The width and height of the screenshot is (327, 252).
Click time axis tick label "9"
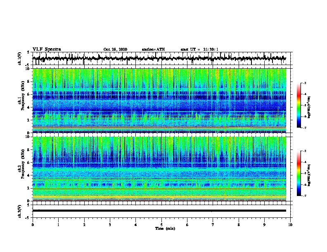click(x=264, y=225)
